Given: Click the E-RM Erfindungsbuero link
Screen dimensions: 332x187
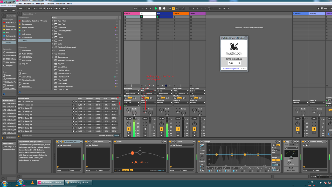Looking at the screenshot, I should pos(231,69).
